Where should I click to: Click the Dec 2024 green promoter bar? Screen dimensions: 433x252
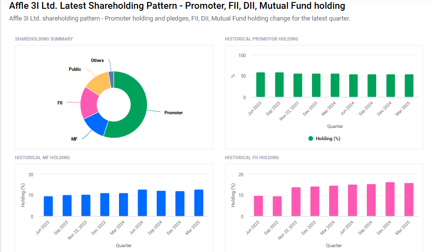(390, 85)
